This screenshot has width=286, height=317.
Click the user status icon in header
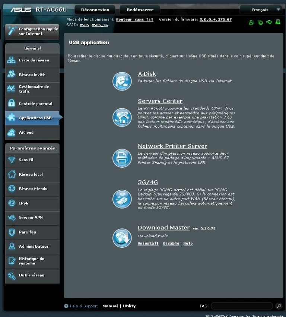tap(251, 22)
